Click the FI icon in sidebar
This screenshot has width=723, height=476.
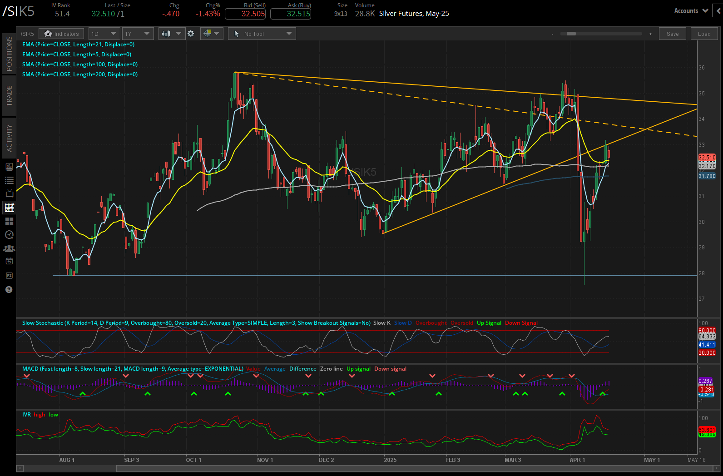click(9, 276)
